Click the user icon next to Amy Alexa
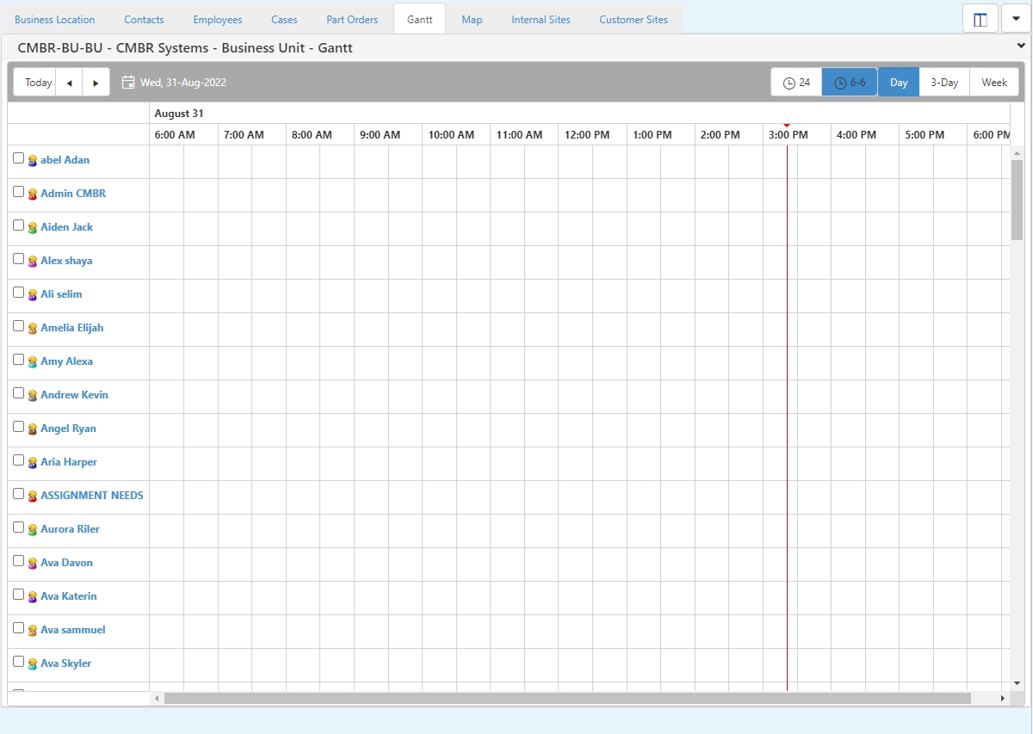The height and width of the screenshot is (734, 1033). click(33, 362)
